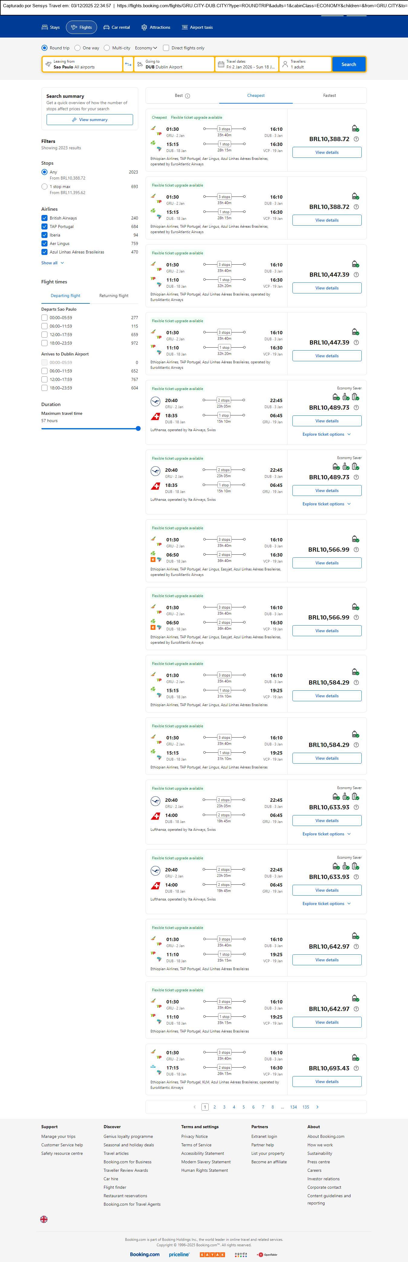Image resolution: width=408 pixels, height=1262 pixels.
Task: Click the blue Search button
Action: (x=348, y=64)
